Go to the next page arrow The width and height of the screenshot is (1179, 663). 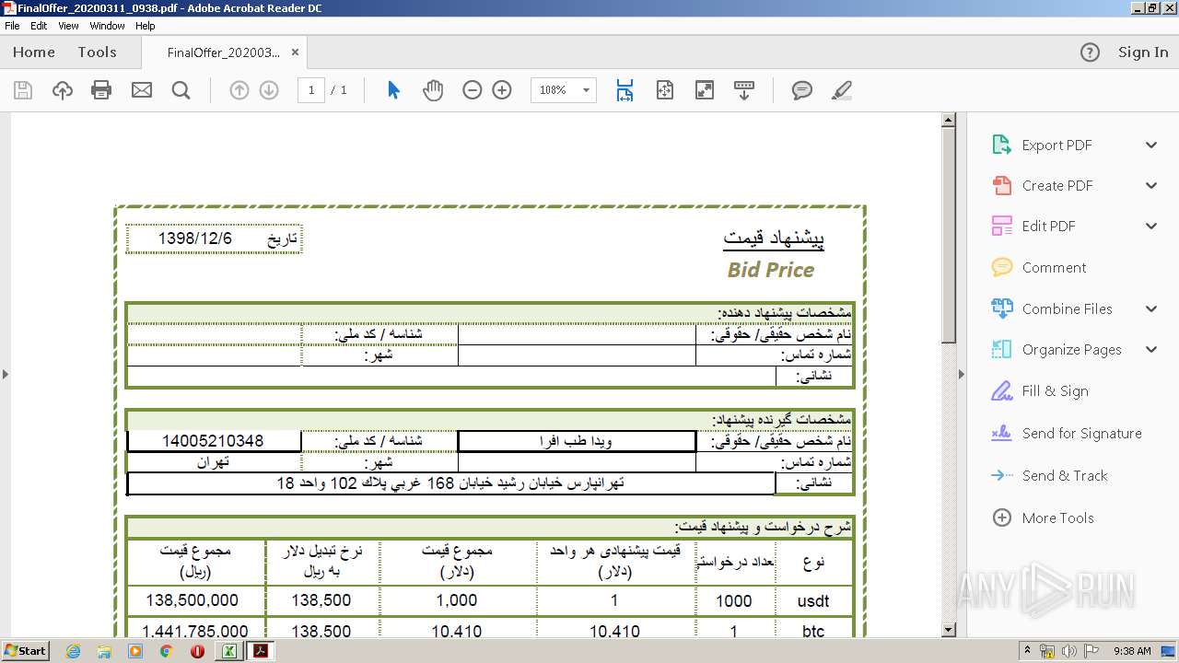pyautogui.click(x=269, y=90)
